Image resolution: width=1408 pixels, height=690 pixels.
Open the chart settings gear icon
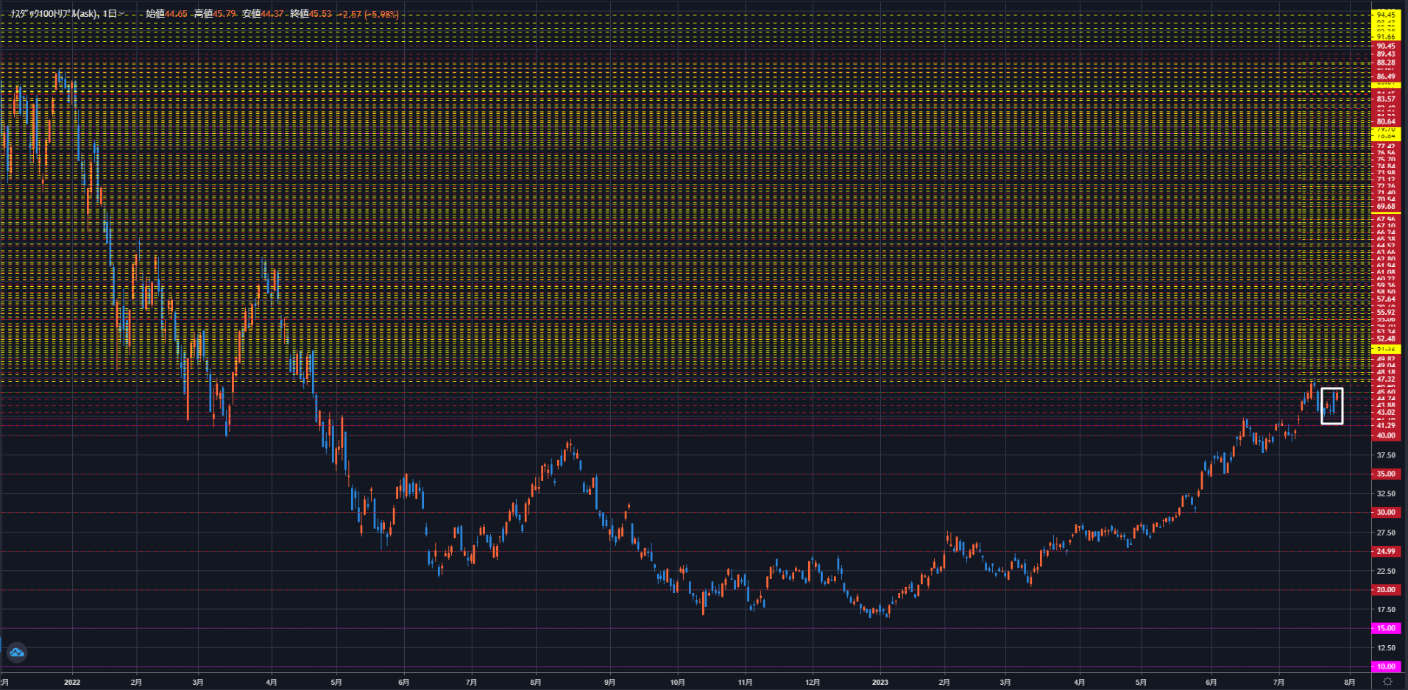click(x=1387, y=682)
